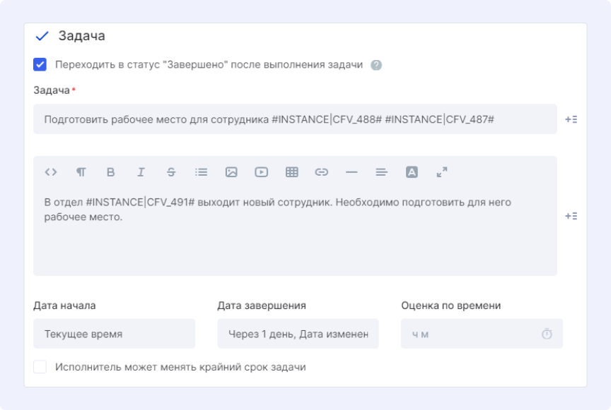
Task: Click the "Оценка по времени" input field
Action: click(470, 334)
